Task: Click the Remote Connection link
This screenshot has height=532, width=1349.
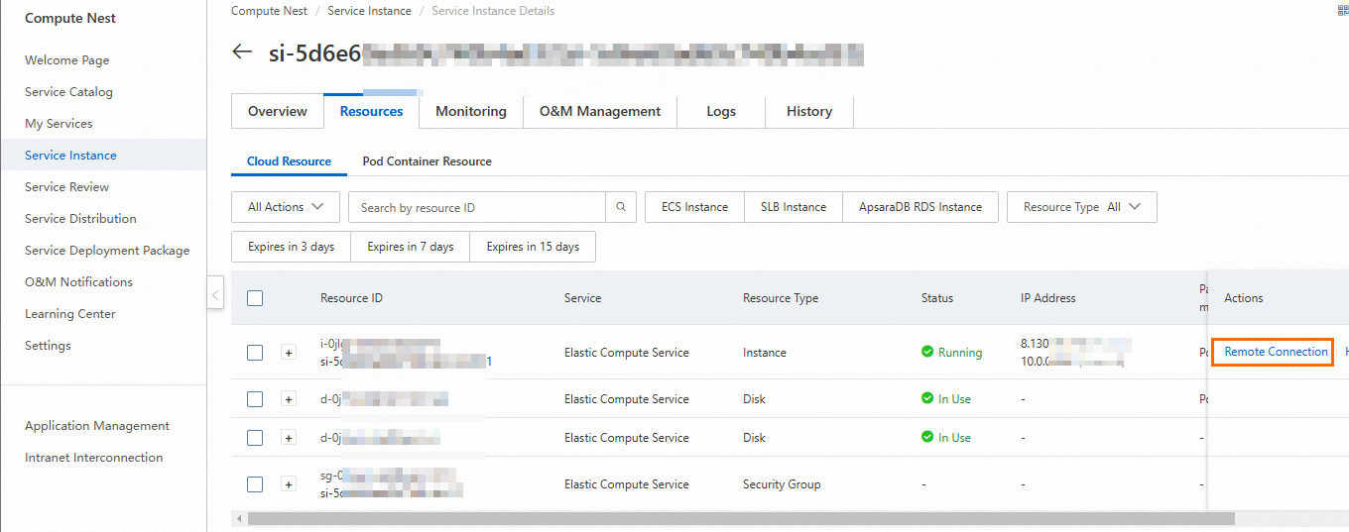Action: [x=1276, y=352]
